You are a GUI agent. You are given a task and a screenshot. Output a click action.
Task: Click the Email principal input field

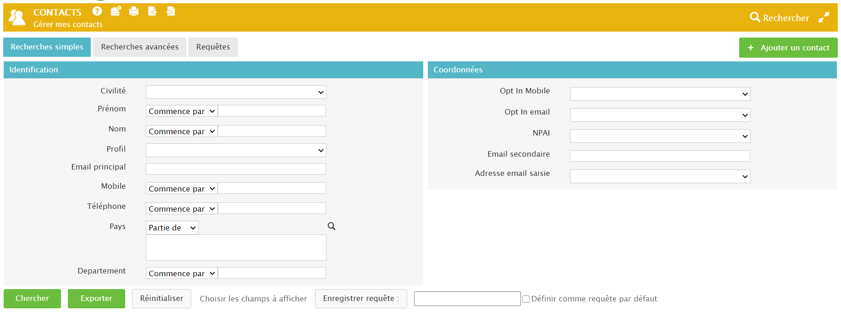236,169
